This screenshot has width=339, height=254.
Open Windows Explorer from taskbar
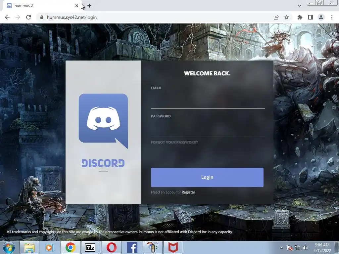(29, 247)
